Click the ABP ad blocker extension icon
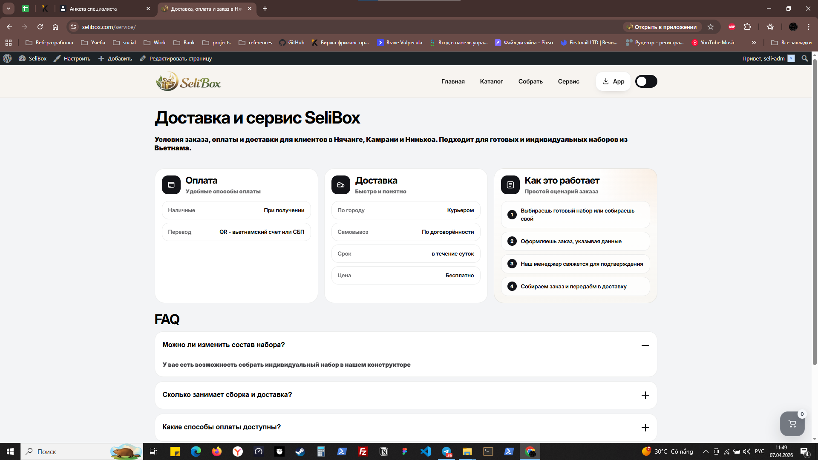This screenshot has height=460, width=818. click(732, 27)
